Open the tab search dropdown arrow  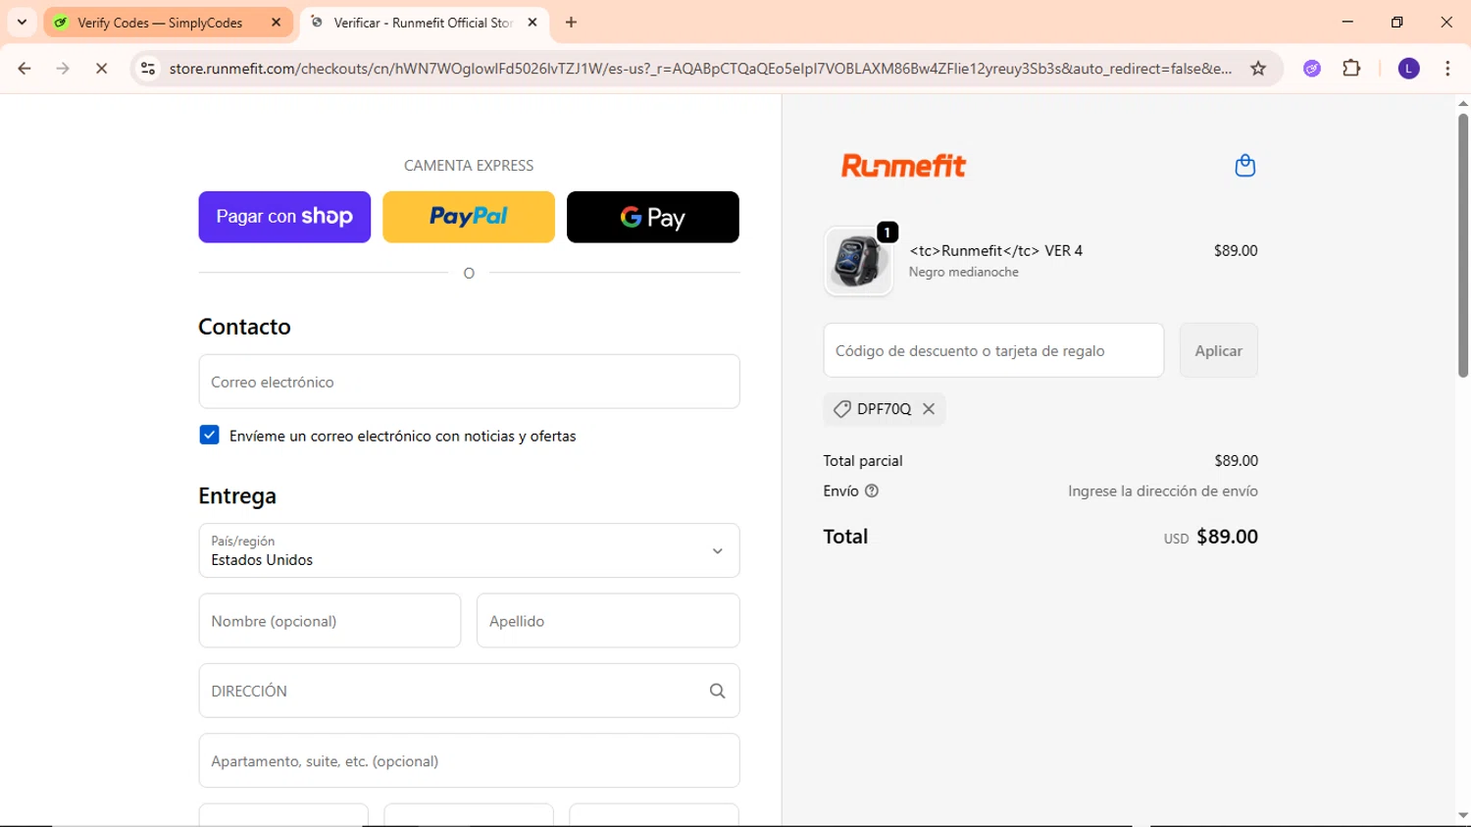pyautogui.click(x=22, y=22)
